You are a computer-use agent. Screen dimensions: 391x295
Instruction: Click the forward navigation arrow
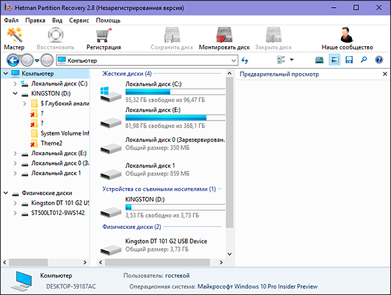pos(27,60)
